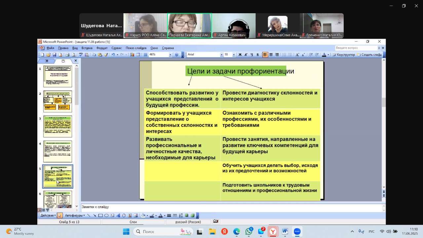Screen dimensions: 423x238
Task: Insert WordArt from the drawing toolbar
Action: tap(118, 216)
